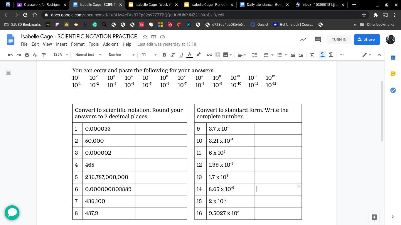Screen dimensions: 401x225
Task: Open the editing mode dropdown
Action: [367, 55]
